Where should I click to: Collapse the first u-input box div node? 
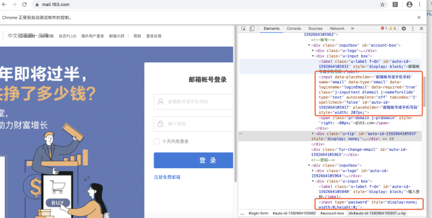click(313, 56)
